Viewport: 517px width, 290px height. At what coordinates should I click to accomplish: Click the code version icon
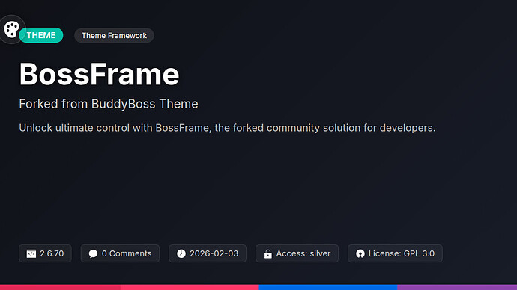[31, 253]
